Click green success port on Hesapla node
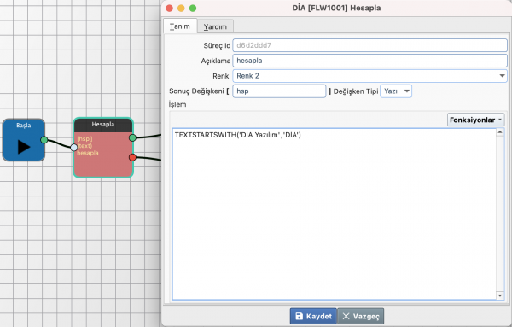The width and height of the screenshot is (512, 327). (x=132, y=137)
